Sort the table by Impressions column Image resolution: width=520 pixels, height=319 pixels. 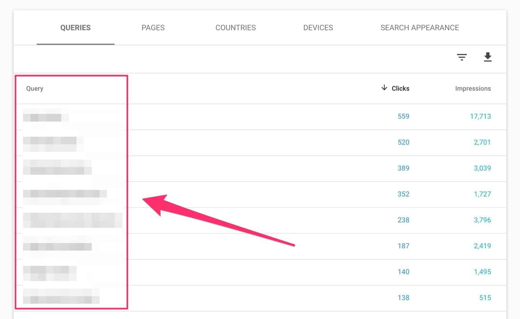(473, 88)
